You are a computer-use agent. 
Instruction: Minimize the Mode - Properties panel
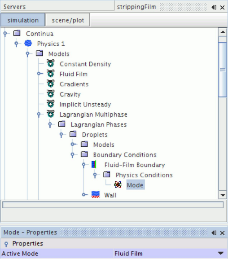coord(214,233)
